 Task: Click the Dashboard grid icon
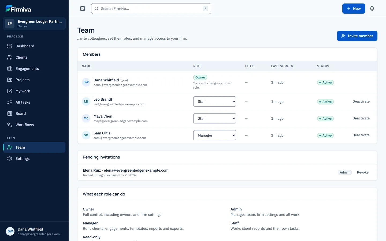click(x=10, y=46)
